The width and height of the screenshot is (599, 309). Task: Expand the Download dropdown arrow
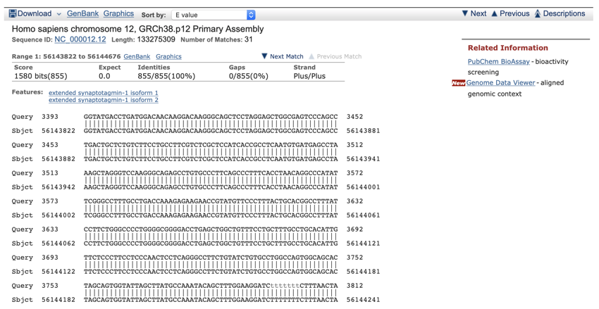58,14
